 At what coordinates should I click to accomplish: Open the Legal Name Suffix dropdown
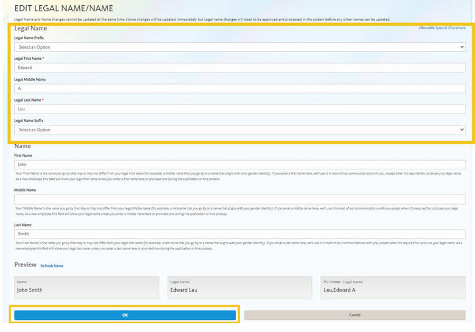237,130
